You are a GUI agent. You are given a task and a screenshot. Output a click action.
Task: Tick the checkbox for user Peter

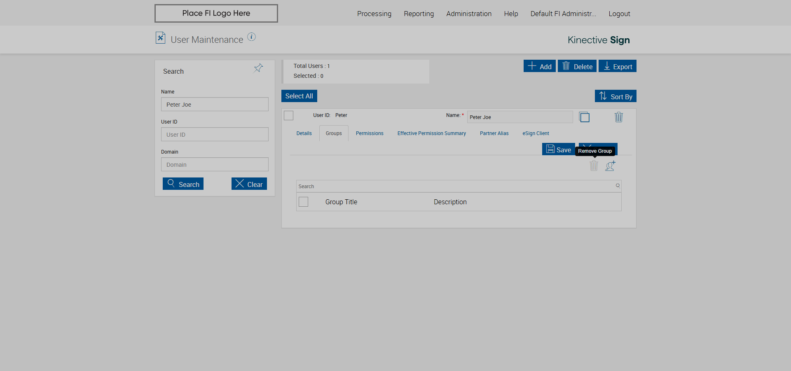point(289,116)
